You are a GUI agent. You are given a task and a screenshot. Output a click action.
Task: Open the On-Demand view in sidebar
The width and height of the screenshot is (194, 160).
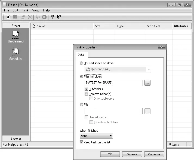pyautogui.click(x=16, y=37)
